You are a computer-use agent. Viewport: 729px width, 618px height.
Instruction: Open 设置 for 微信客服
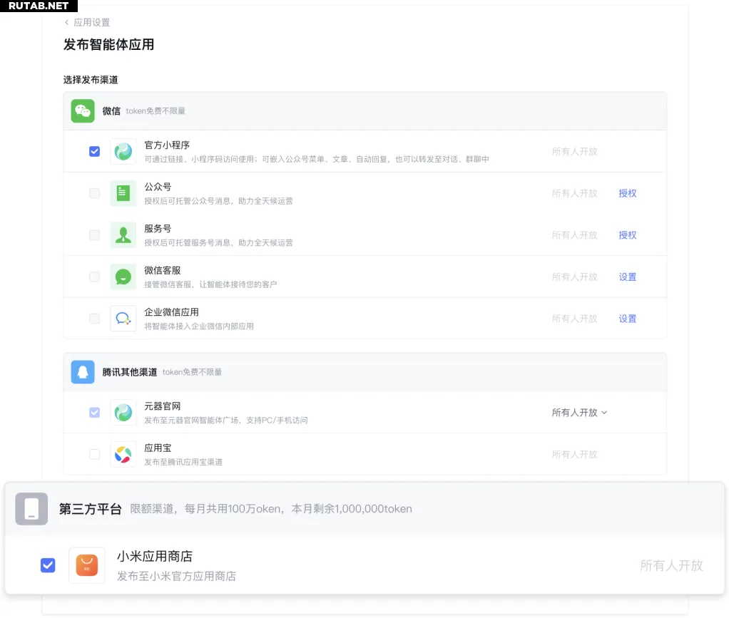click(x=628, y=277)
